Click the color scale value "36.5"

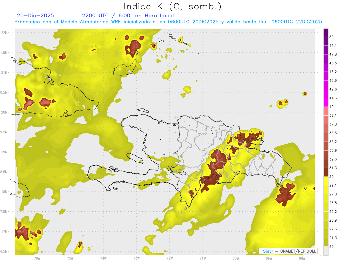point(333,133)
